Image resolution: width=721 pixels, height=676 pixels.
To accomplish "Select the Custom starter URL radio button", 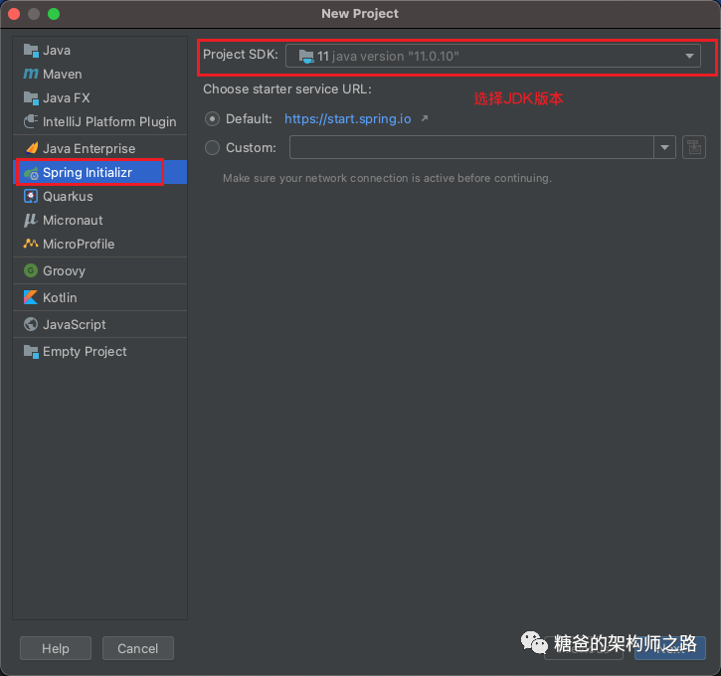I will click(x=212, y=147).
